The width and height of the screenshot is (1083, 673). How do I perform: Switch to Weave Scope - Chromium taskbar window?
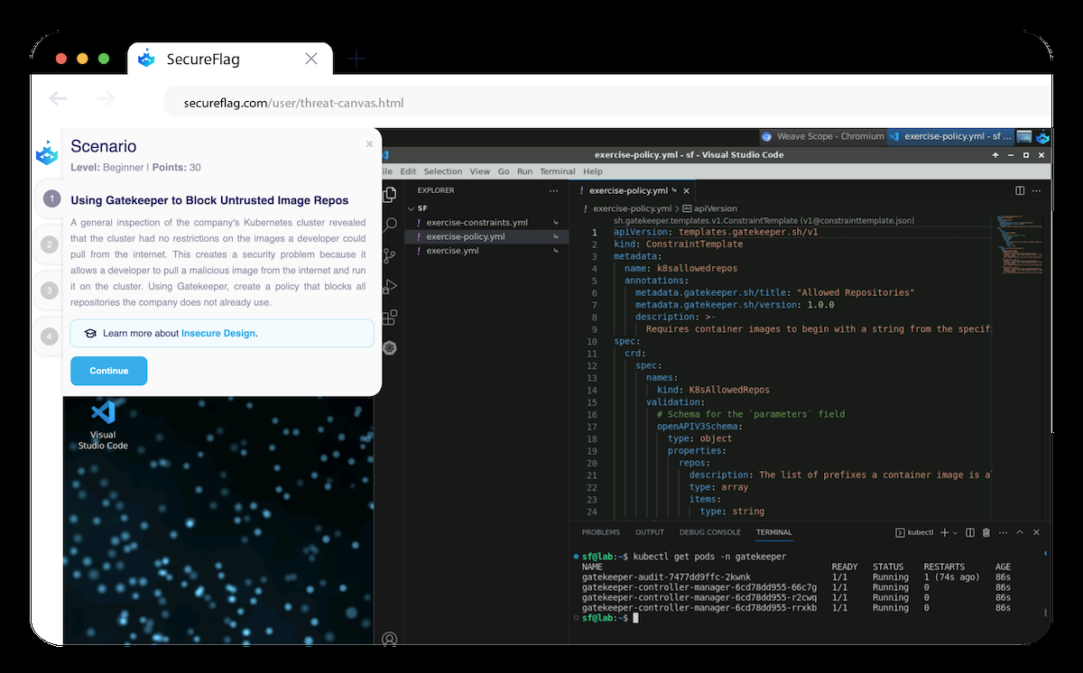(822, 137)
